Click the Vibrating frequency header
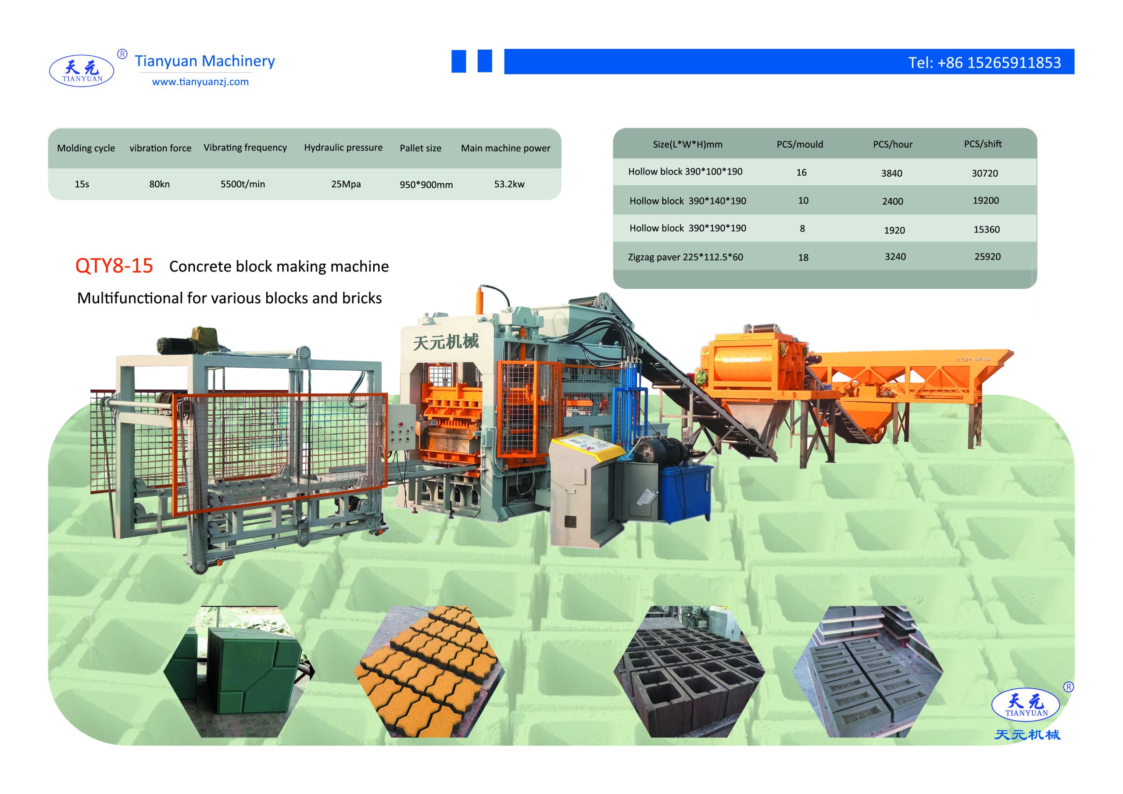The image size is (1123, 794). [x=245, y=148]
